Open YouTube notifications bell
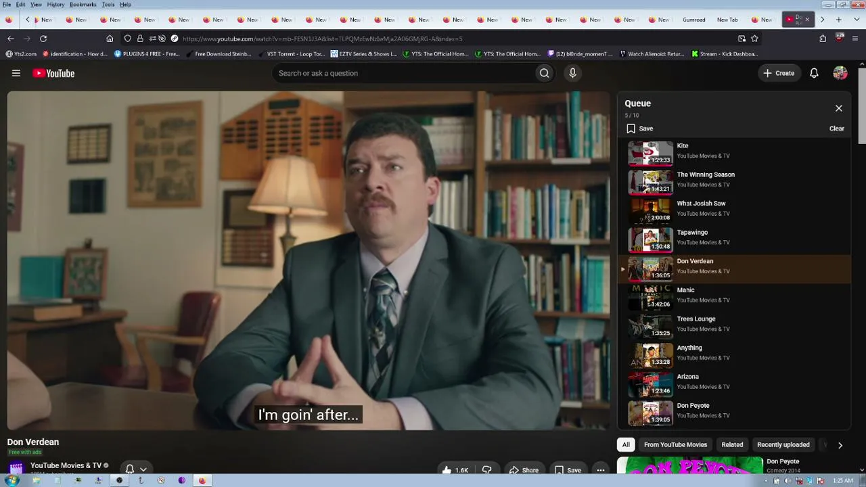 coord(814,73)
